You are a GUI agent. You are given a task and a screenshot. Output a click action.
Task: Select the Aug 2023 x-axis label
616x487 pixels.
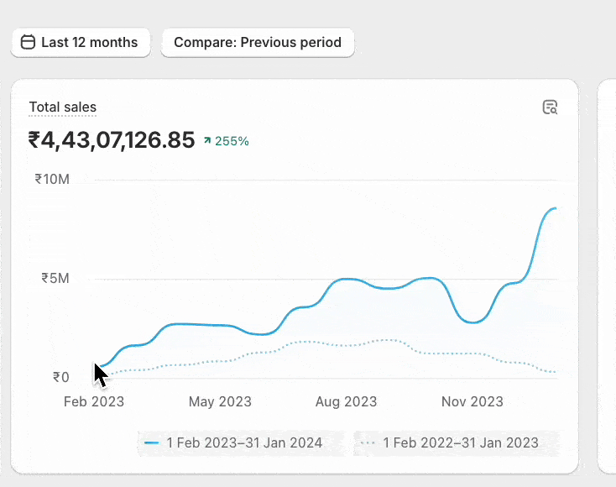pos(346,401)
